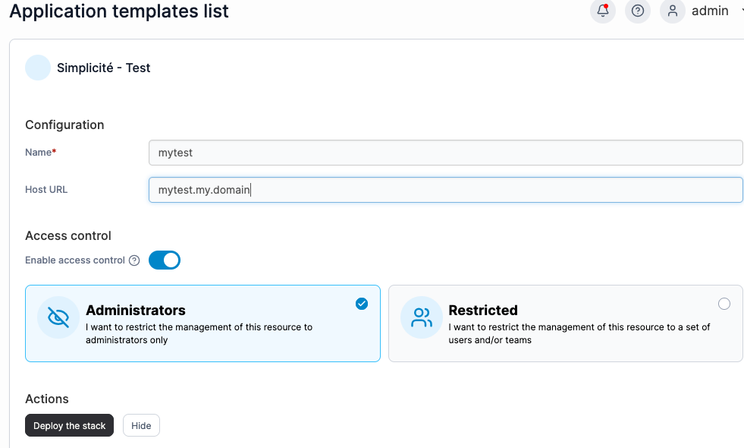Viewport: 744px width, 448px height.
Task: Click the Enable access control label
Action: [x=75, y=260]
